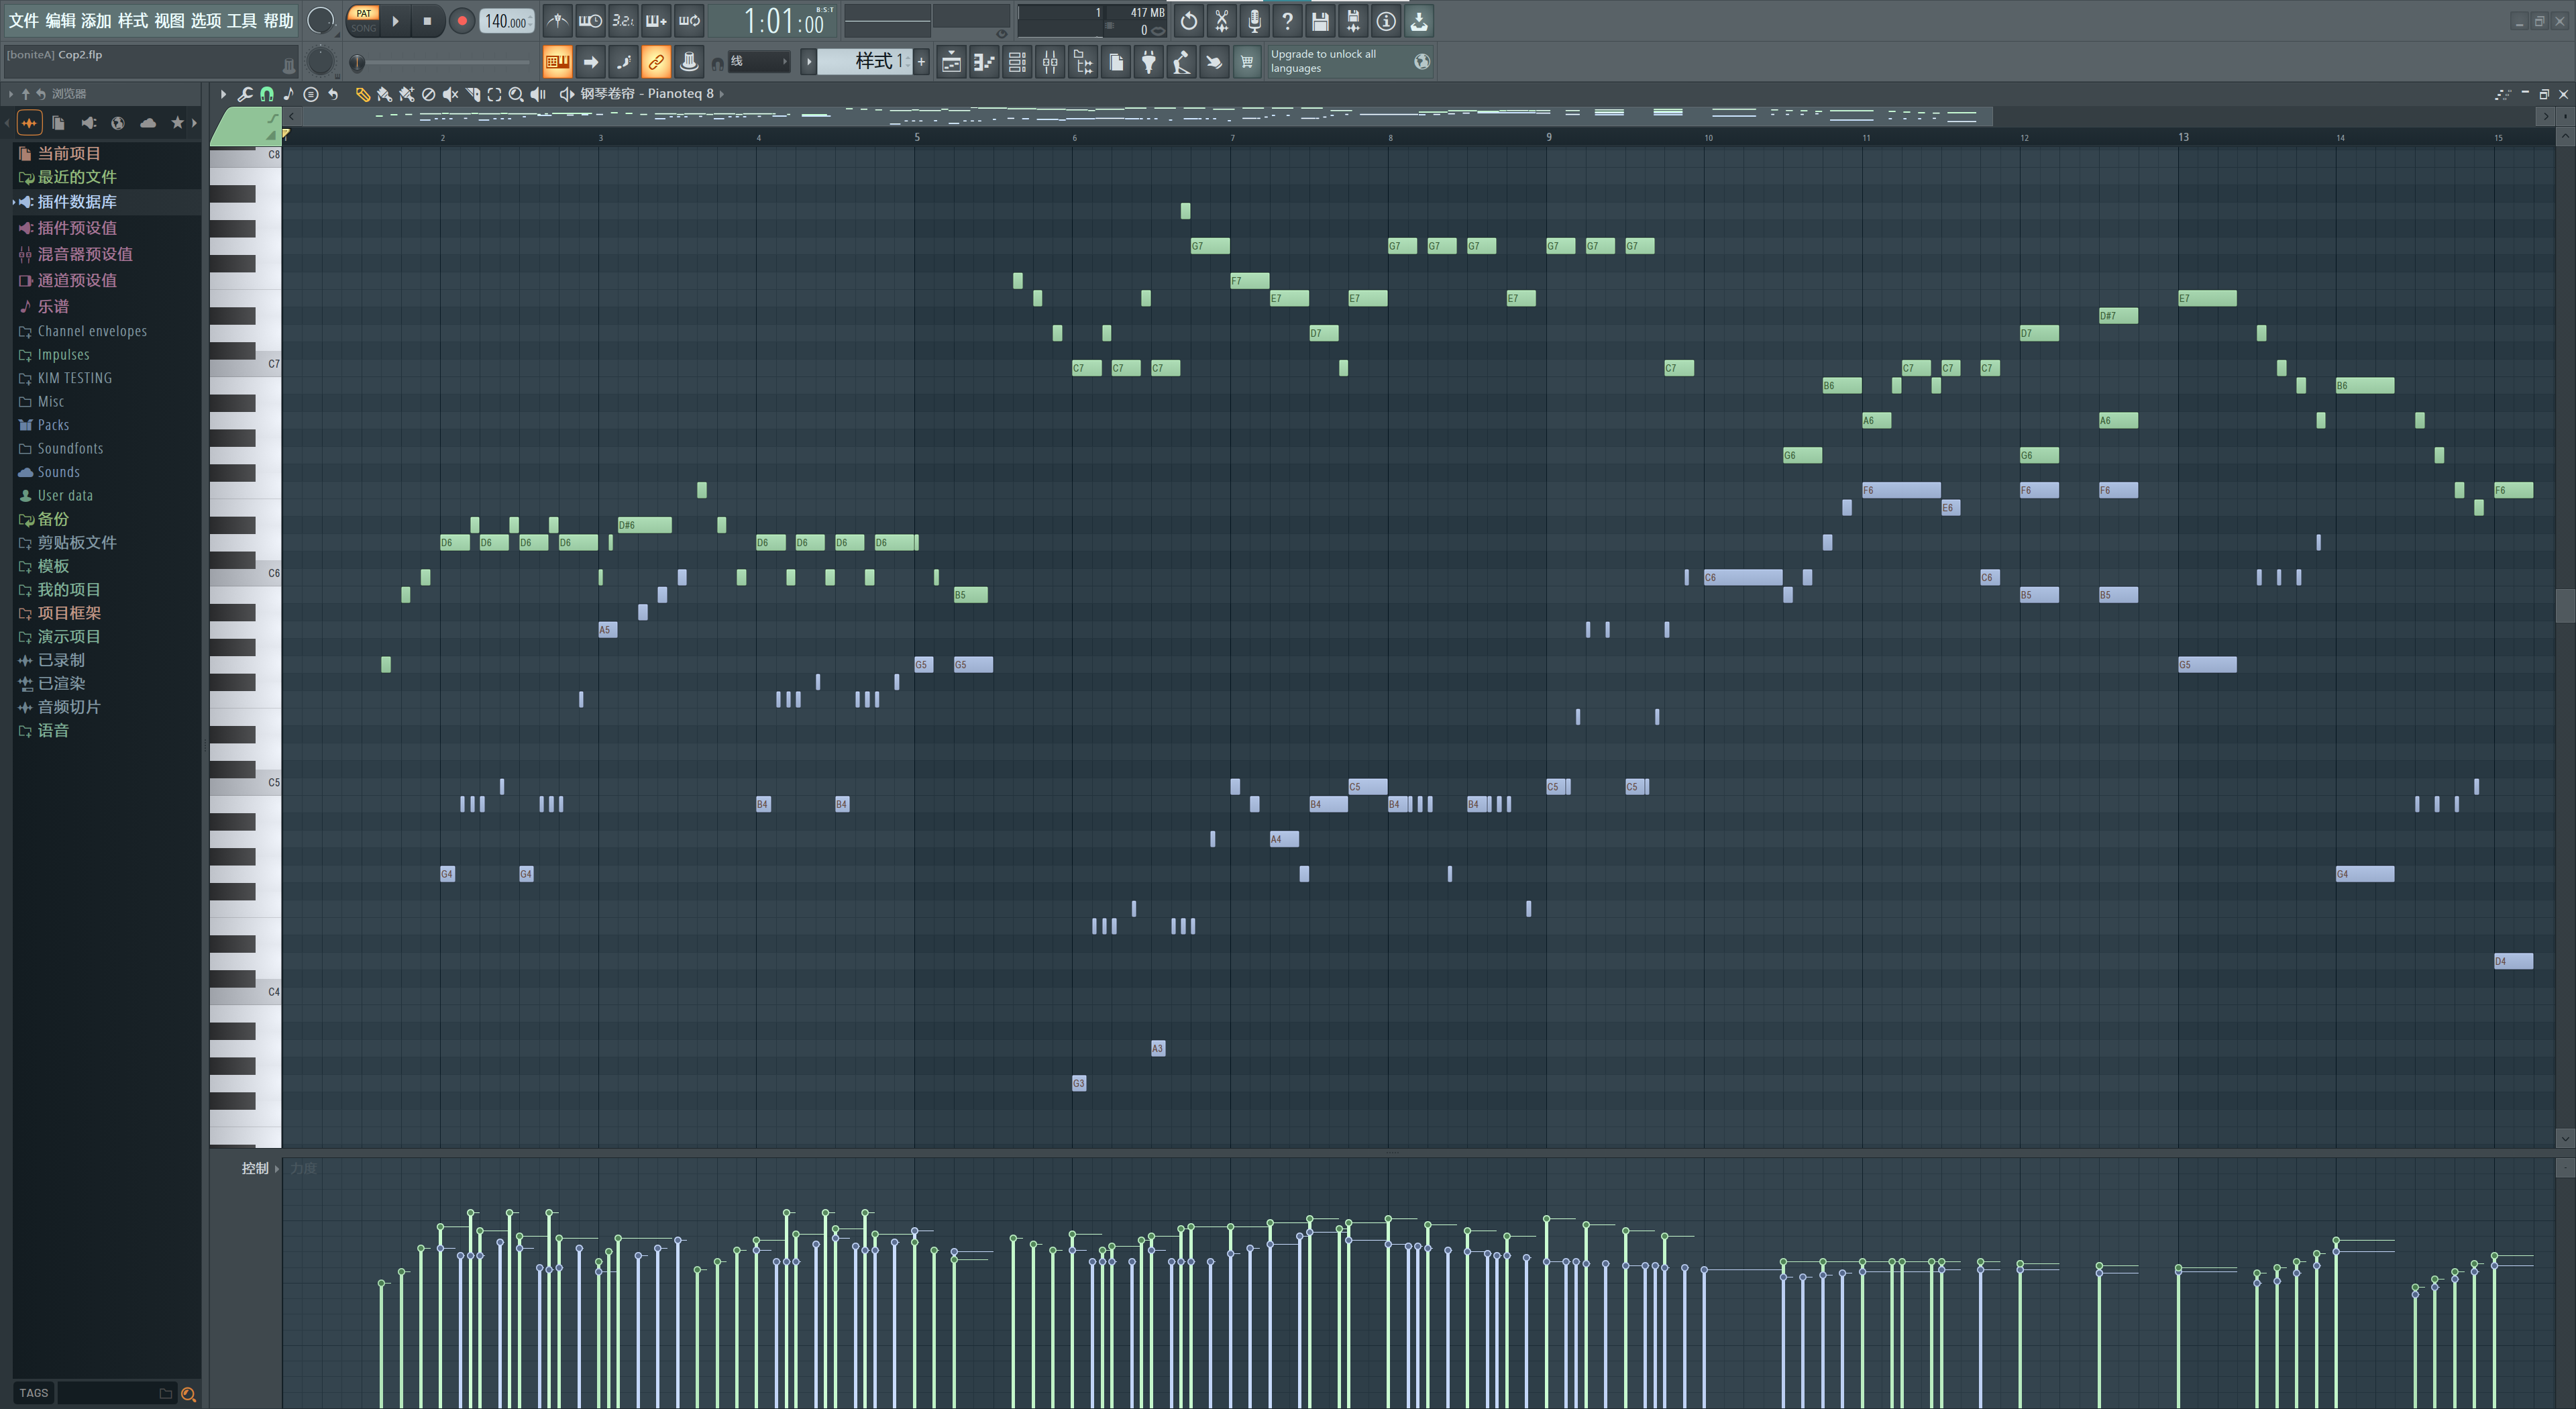Click the record button
2576x1409 pixels.
click(x=462, y=20)
